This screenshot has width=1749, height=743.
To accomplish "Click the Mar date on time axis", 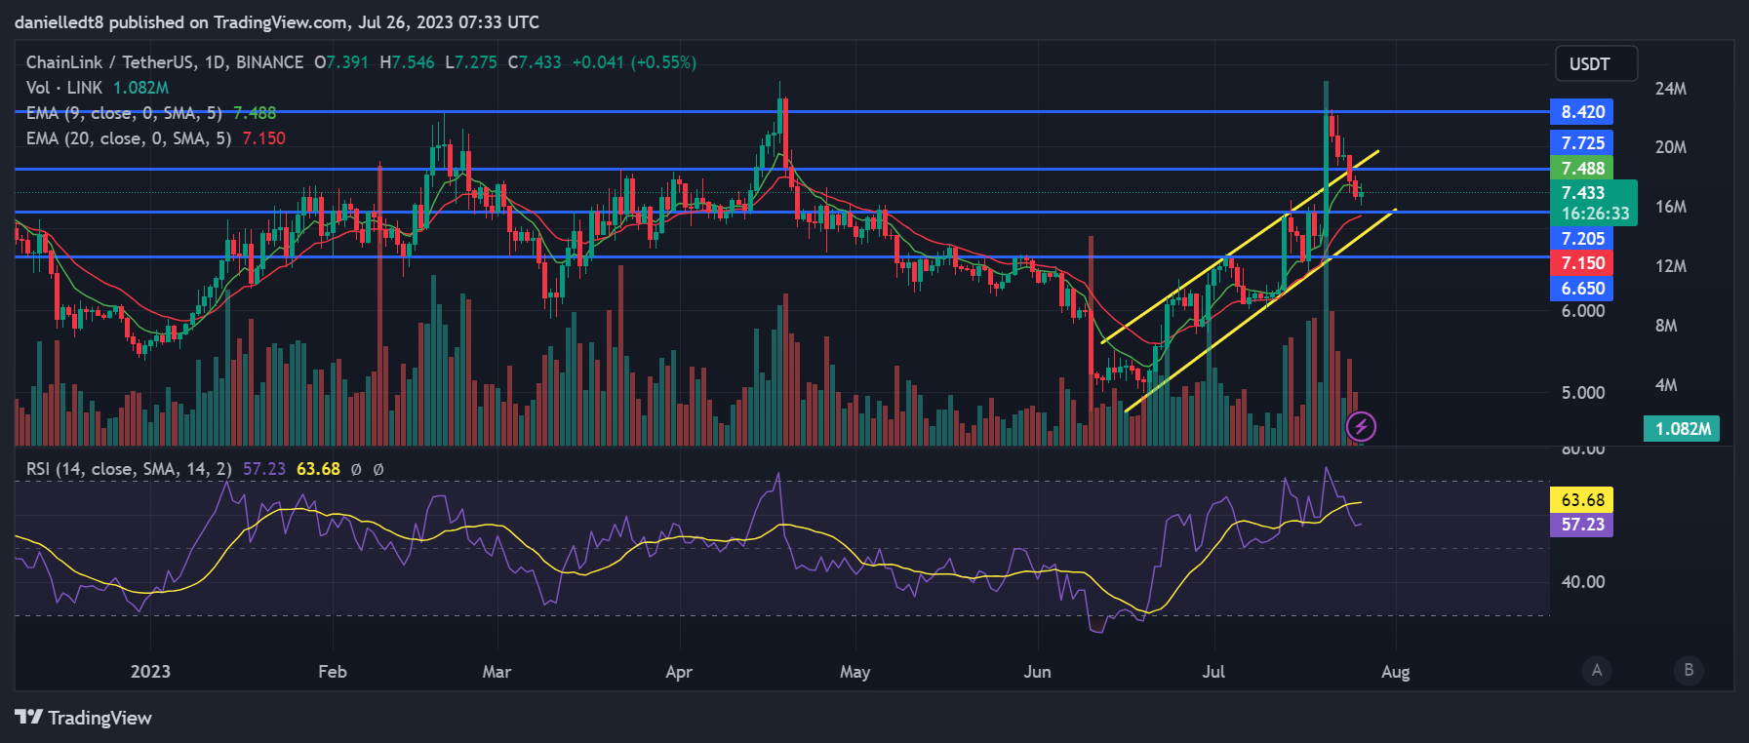I will coord(497,672).
